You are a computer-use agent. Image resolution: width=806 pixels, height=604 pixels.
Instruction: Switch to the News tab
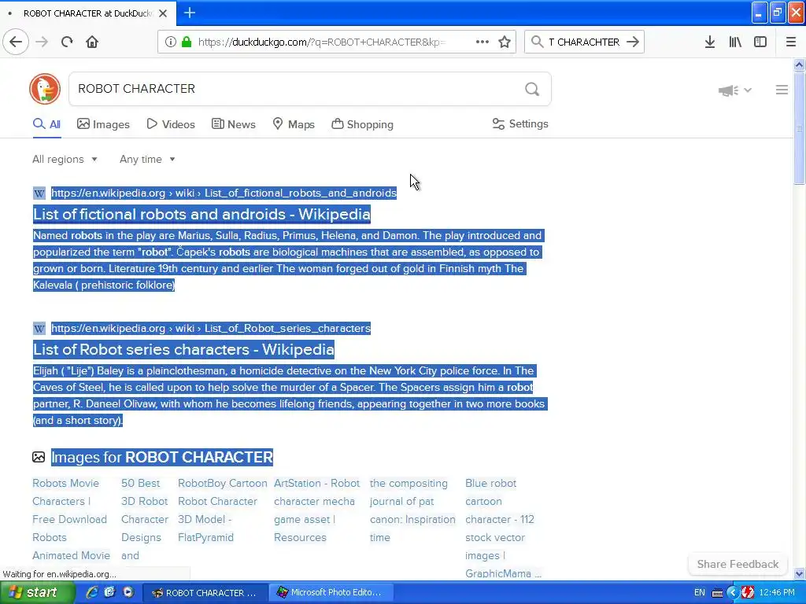234,124
